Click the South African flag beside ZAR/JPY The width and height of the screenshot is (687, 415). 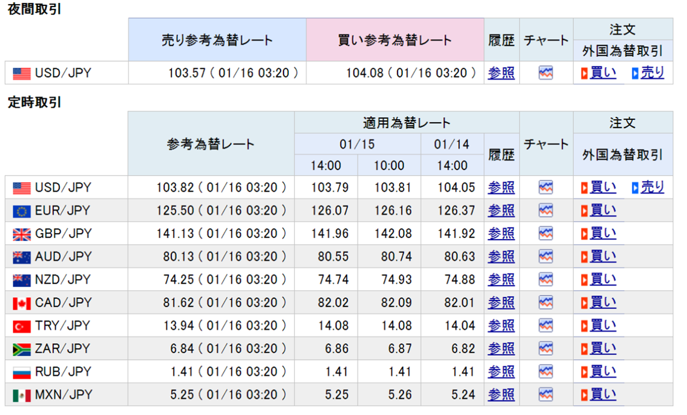click(x=22, y=350)
